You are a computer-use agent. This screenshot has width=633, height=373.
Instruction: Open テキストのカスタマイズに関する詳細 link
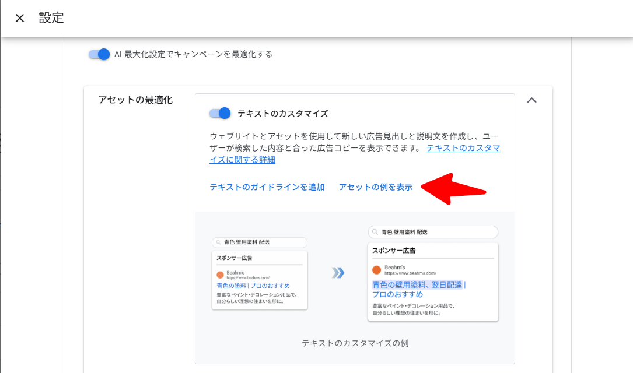pyautogui.click(x=355, y=154)
